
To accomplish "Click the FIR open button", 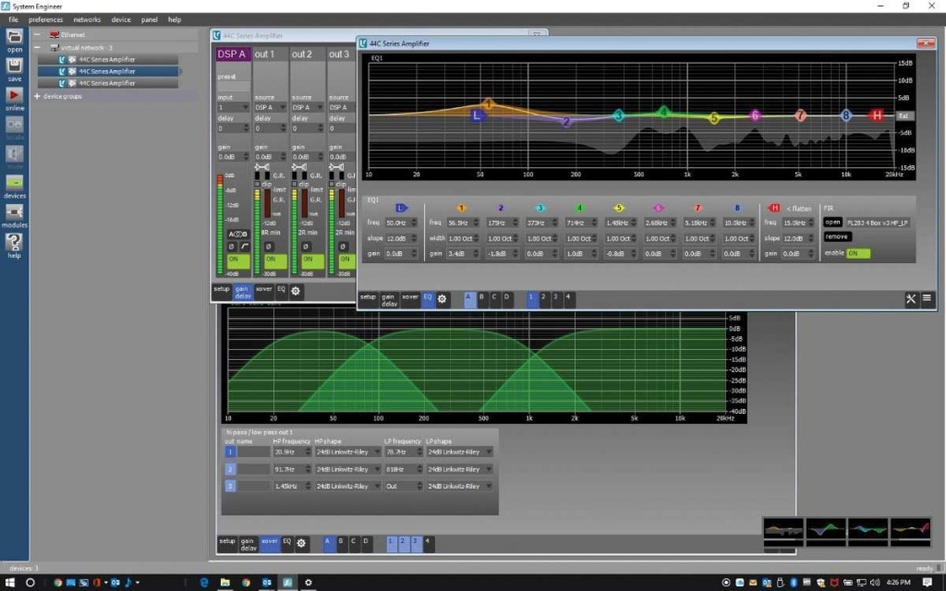I will [x=832, y=222].
